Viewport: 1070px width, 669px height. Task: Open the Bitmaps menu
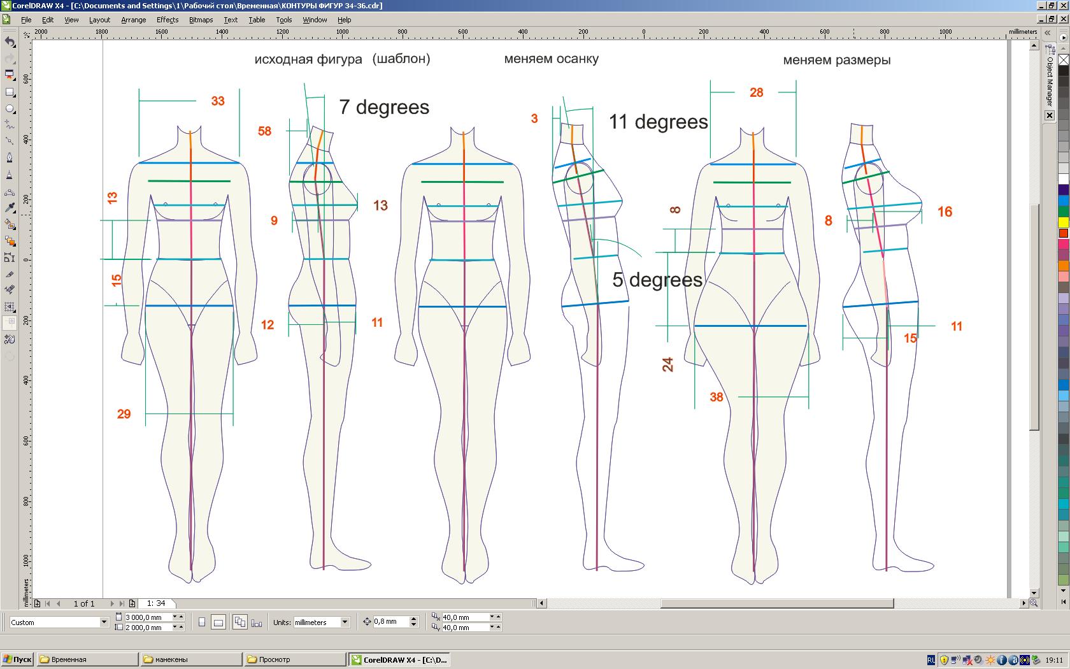pyautogui.click(x=201, y=20)
